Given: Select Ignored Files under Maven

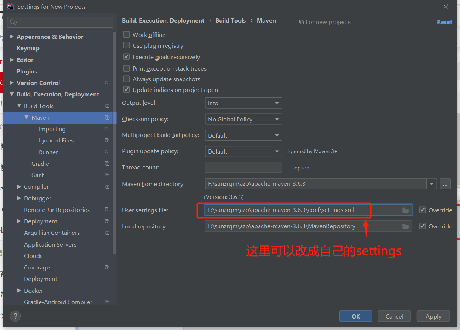Looking at the screenshot, I should coord(56,141).
